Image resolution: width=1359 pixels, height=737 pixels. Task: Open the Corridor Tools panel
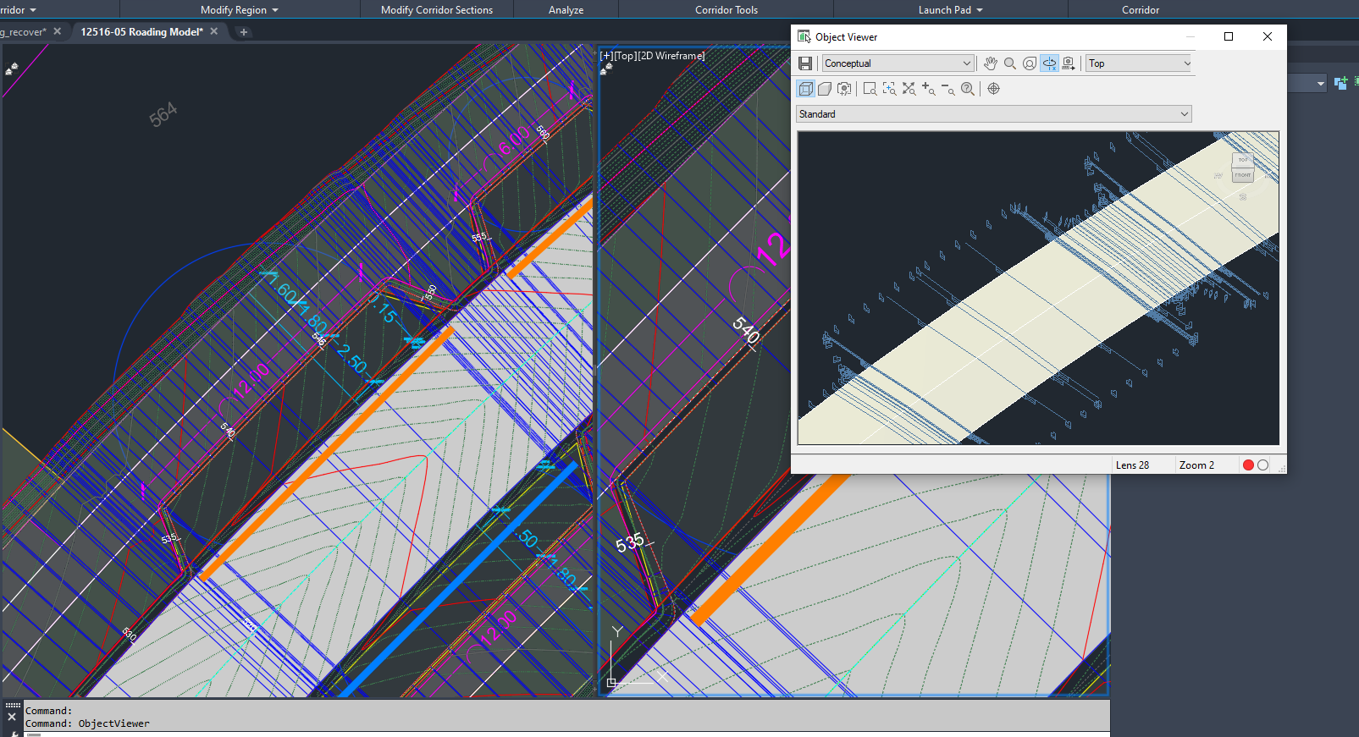tap(726, 10)
